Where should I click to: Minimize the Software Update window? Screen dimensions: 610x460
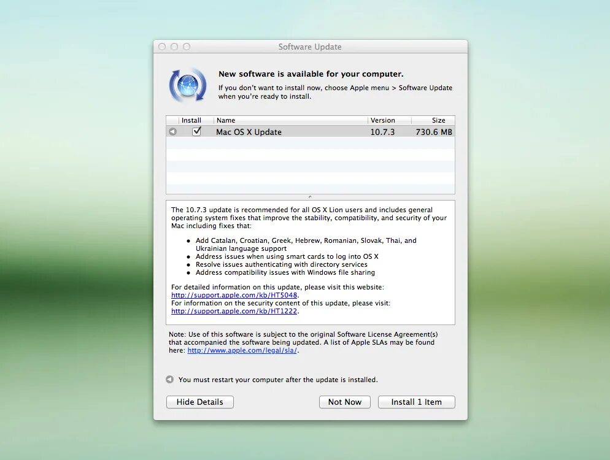pos(174,47)
